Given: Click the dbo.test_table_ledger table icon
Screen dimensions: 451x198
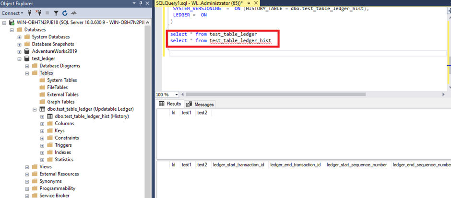Looking at the screenshot, I should 42,109.
